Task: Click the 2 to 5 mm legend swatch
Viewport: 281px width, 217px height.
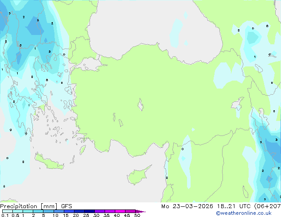Action: [x=38, y=211]
